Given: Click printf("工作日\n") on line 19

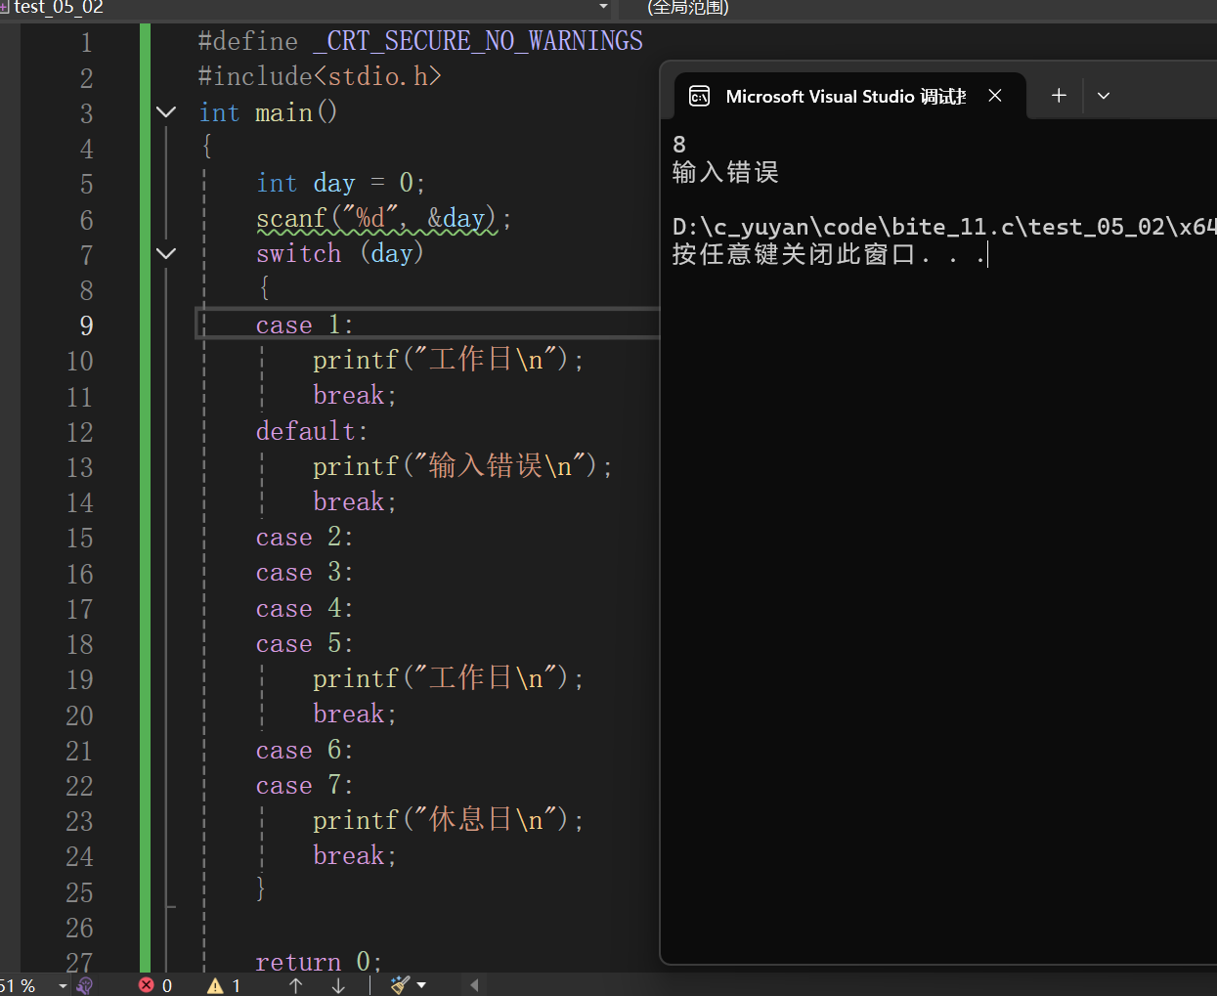Looking at the screenshot, I should 449,678.
